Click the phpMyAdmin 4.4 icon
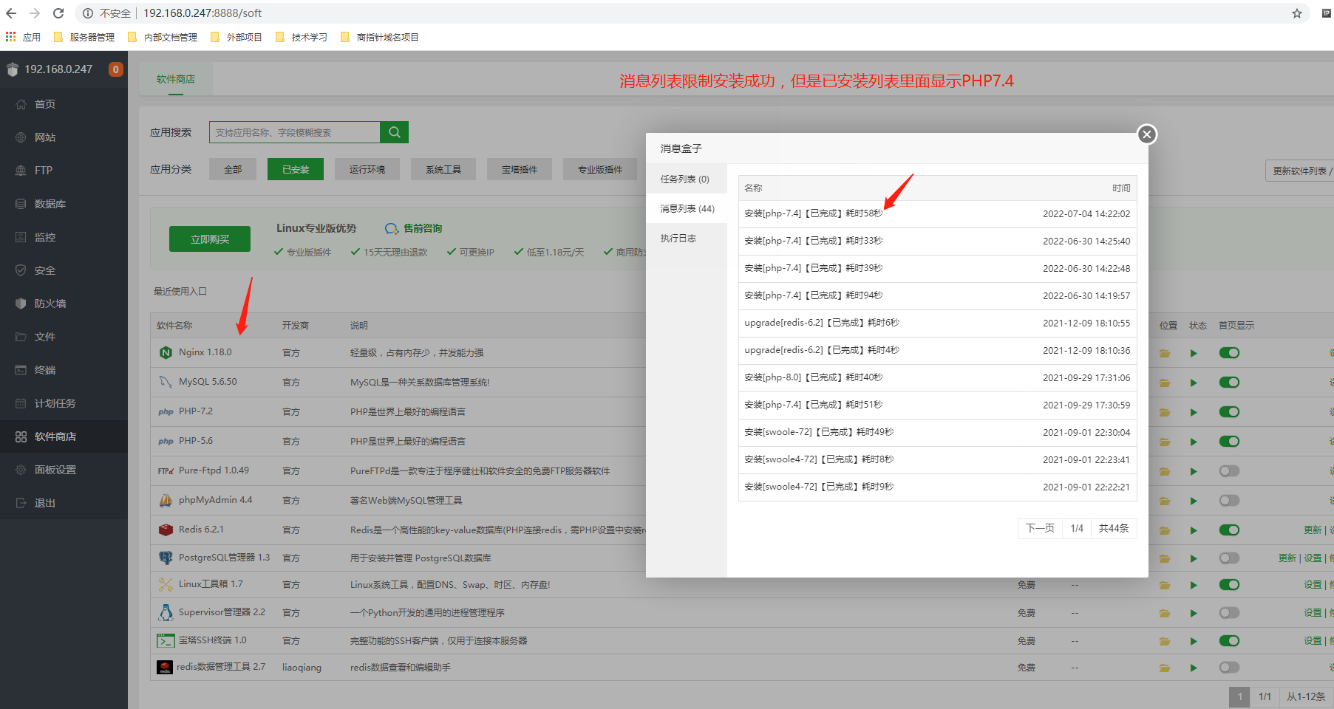This screenshot has height=709, width=1334. (166, 500)
